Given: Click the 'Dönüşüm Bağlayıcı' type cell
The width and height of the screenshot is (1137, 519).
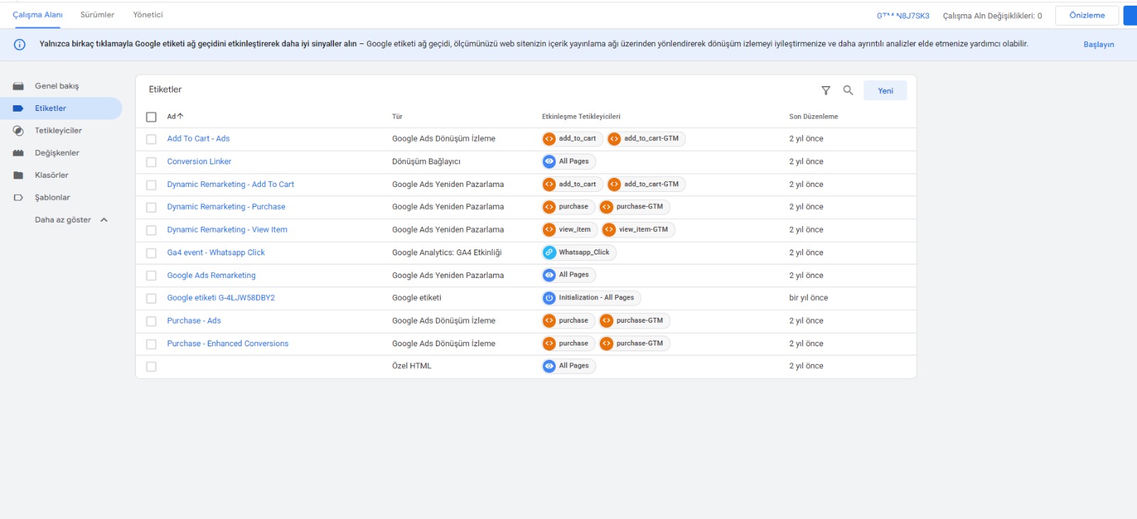Looking at the screenshot, I should click(x=426, y=161).
